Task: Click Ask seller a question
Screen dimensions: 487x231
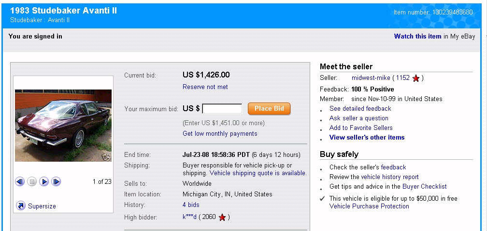Action: click(x=358, y=118)
